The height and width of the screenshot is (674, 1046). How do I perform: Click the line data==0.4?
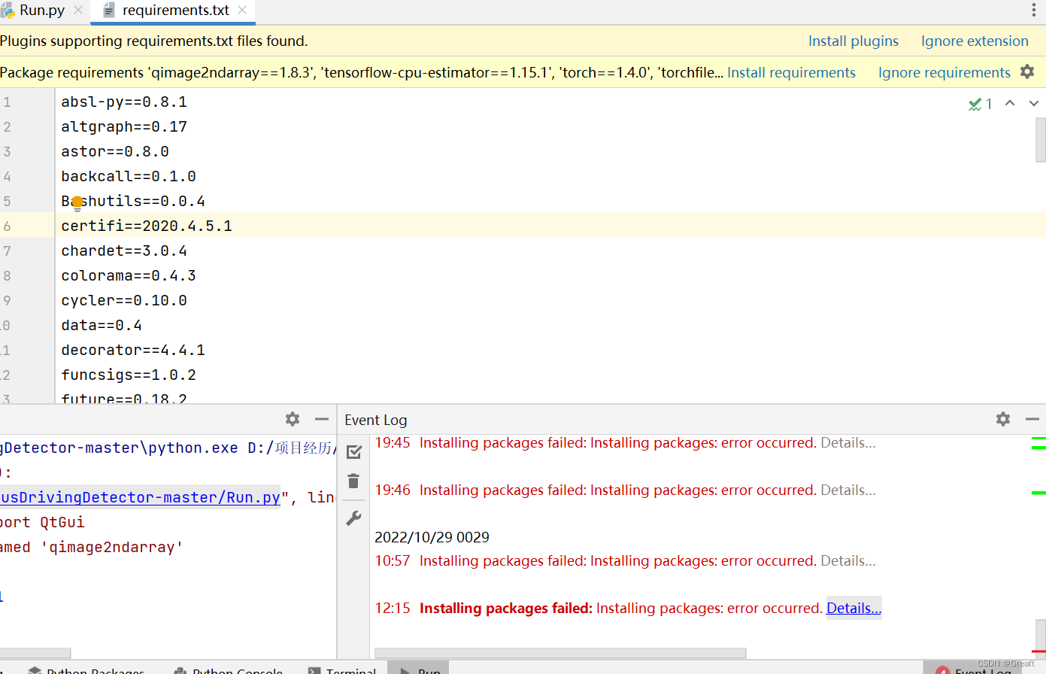coord(102,325)
